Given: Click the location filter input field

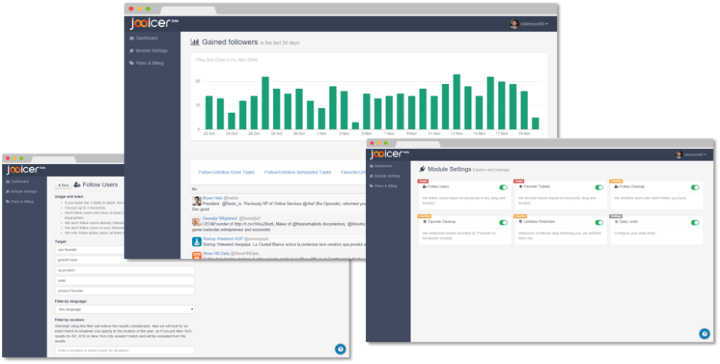Looking at the screenshot, I should (124, 351).
